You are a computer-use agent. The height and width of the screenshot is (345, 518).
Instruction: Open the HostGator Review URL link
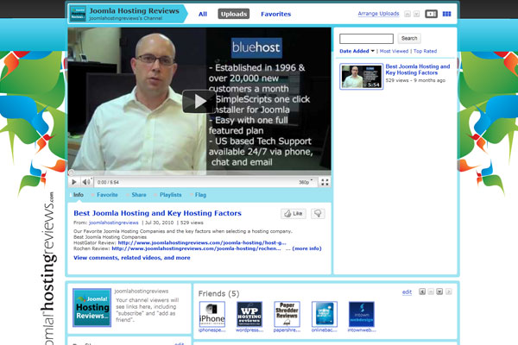click(x=202, y=242)
